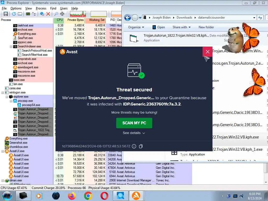Screen dimensions: 268x201
Task: Collapse the idman.exe tree node
Action: coord(3,181)
